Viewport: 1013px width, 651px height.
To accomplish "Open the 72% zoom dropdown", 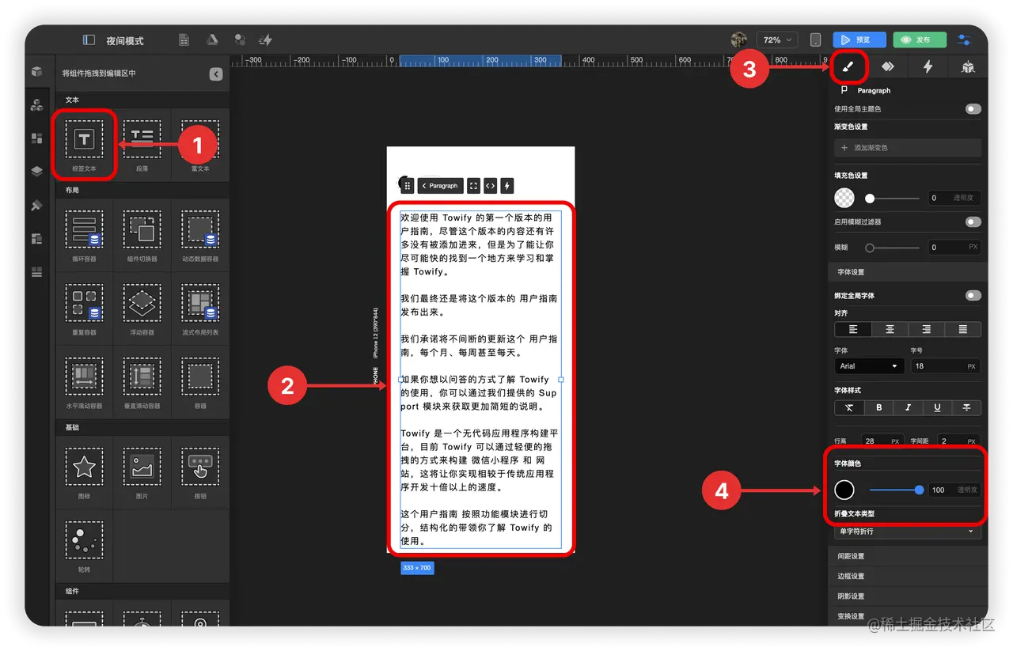I will pos(776,40).
